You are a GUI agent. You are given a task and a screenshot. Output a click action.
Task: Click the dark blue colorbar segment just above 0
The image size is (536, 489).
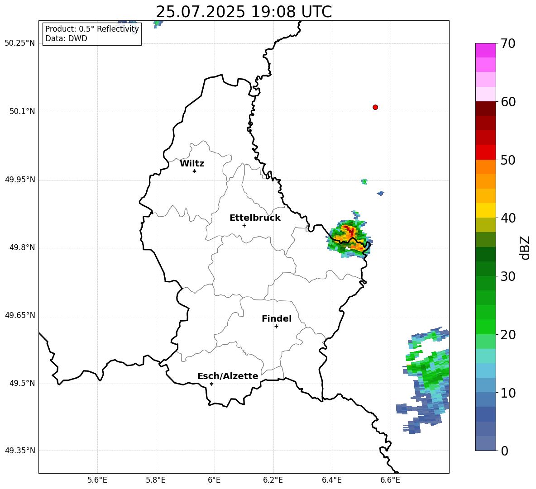pyautogui.click(x=486, y=443)
